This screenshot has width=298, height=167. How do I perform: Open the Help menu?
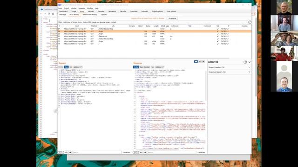96,8
